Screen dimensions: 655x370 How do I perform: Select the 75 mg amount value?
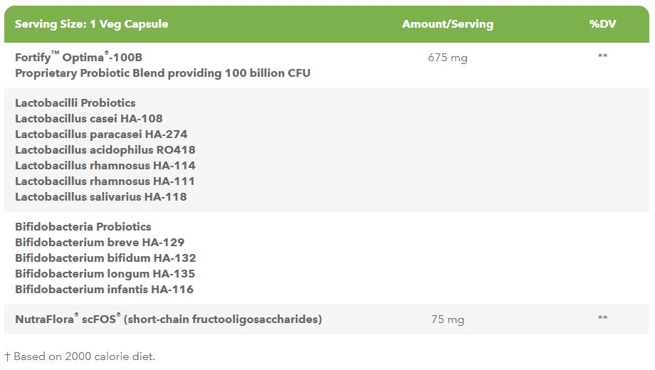(x=447, y=319)
